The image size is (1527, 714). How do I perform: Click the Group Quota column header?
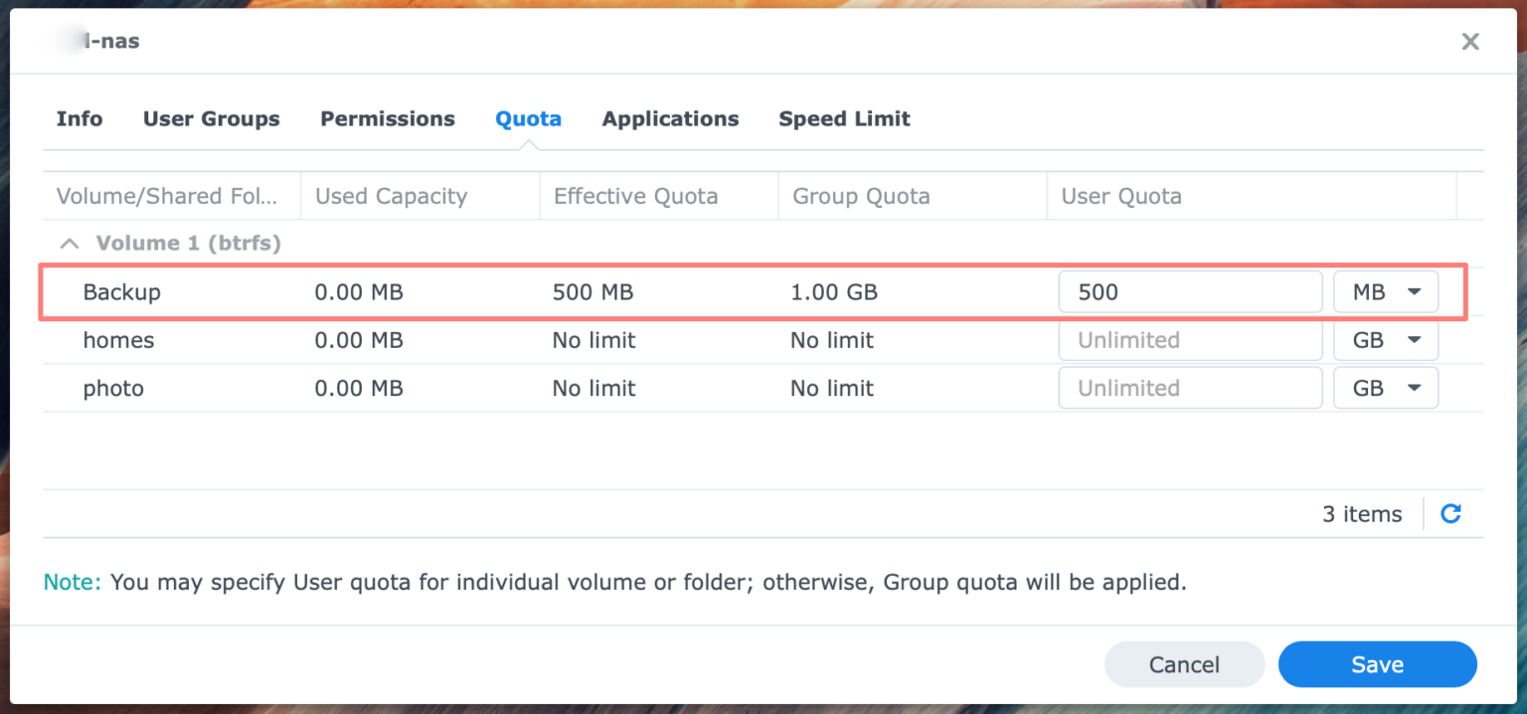861,196
